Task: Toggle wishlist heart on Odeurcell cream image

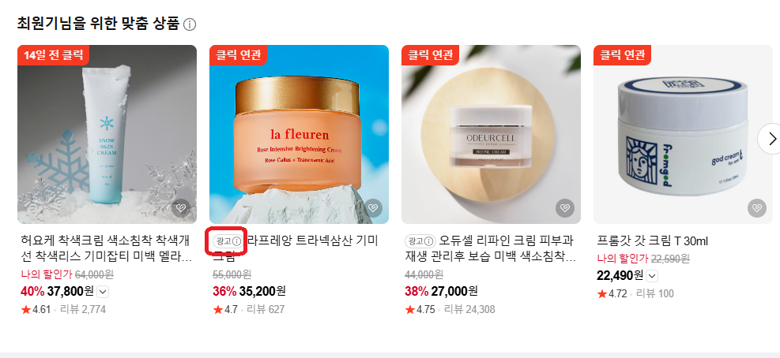Action: click(x=564, y=208)
